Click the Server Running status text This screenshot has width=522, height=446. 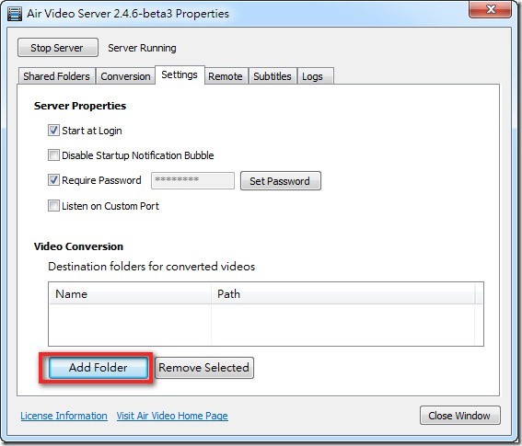[x=142, y=48]
